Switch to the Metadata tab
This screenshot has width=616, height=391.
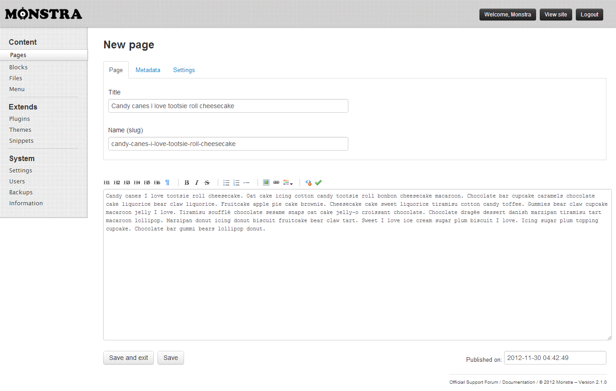(148, 70)
